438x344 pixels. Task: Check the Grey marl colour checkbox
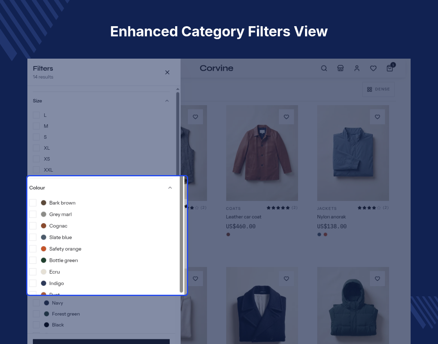pyautogui.click(x=33, y=214)
